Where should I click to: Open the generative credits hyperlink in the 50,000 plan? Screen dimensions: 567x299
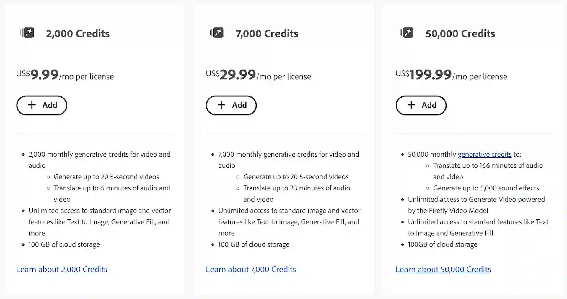484,154
